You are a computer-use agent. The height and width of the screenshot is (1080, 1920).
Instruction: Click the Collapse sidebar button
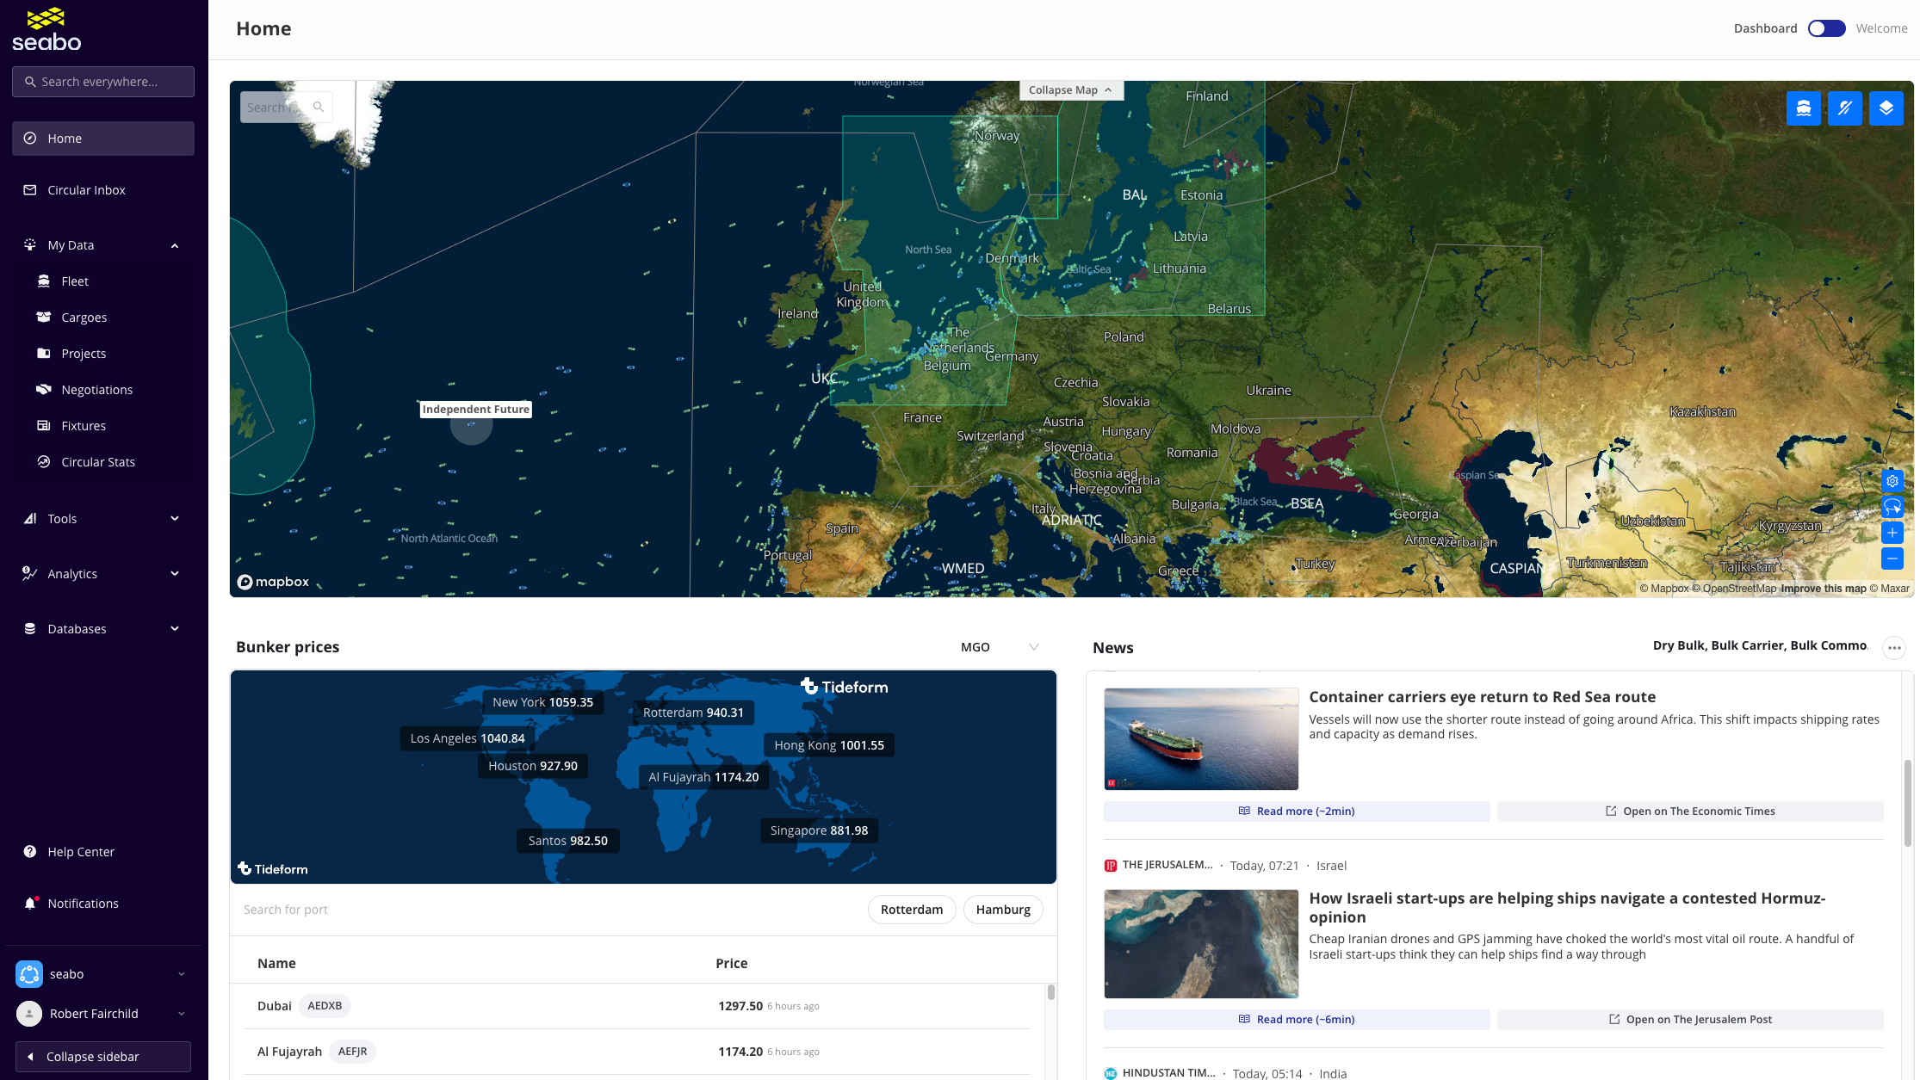[x=103, y=1057]
